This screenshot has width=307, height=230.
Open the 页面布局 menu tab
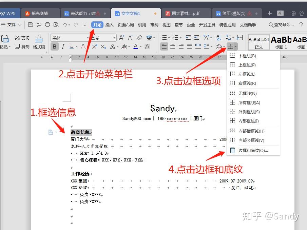pyautogui.click(x=126, y=24)
